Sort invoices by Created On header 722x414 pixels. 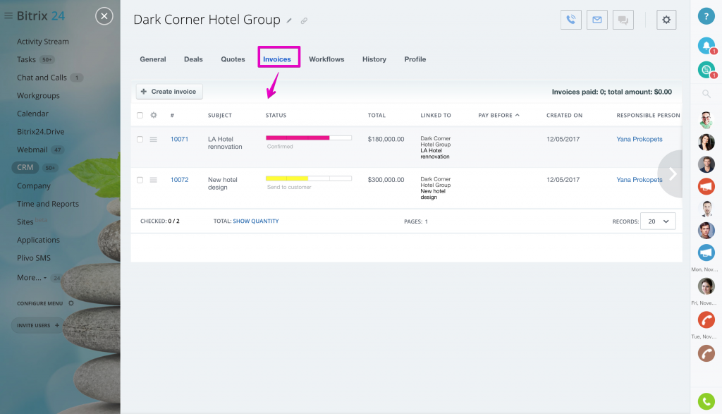coord(565,115)
